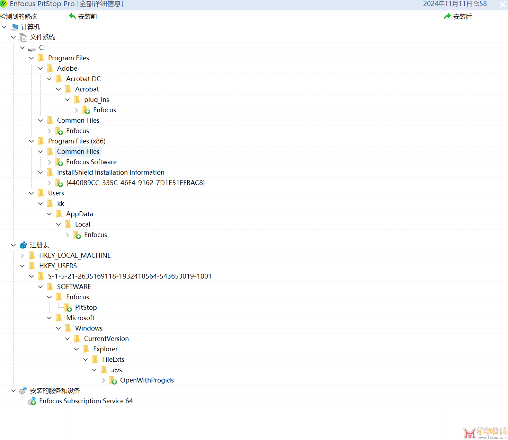Click the added-folder icon beside Enfocus Software
The height and width of the screenshot is (440, 508).
click(x=59, y=162)
